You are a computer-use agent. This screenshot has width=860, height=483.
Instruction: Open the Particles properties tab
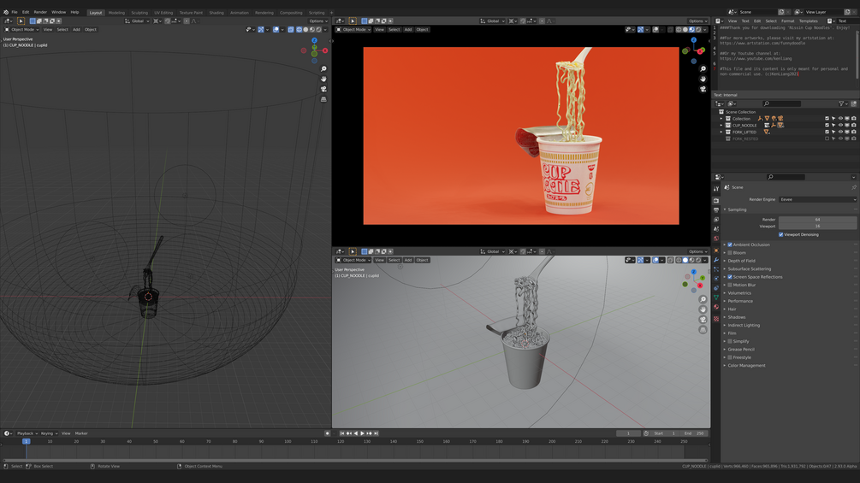[x=715, y=269]
